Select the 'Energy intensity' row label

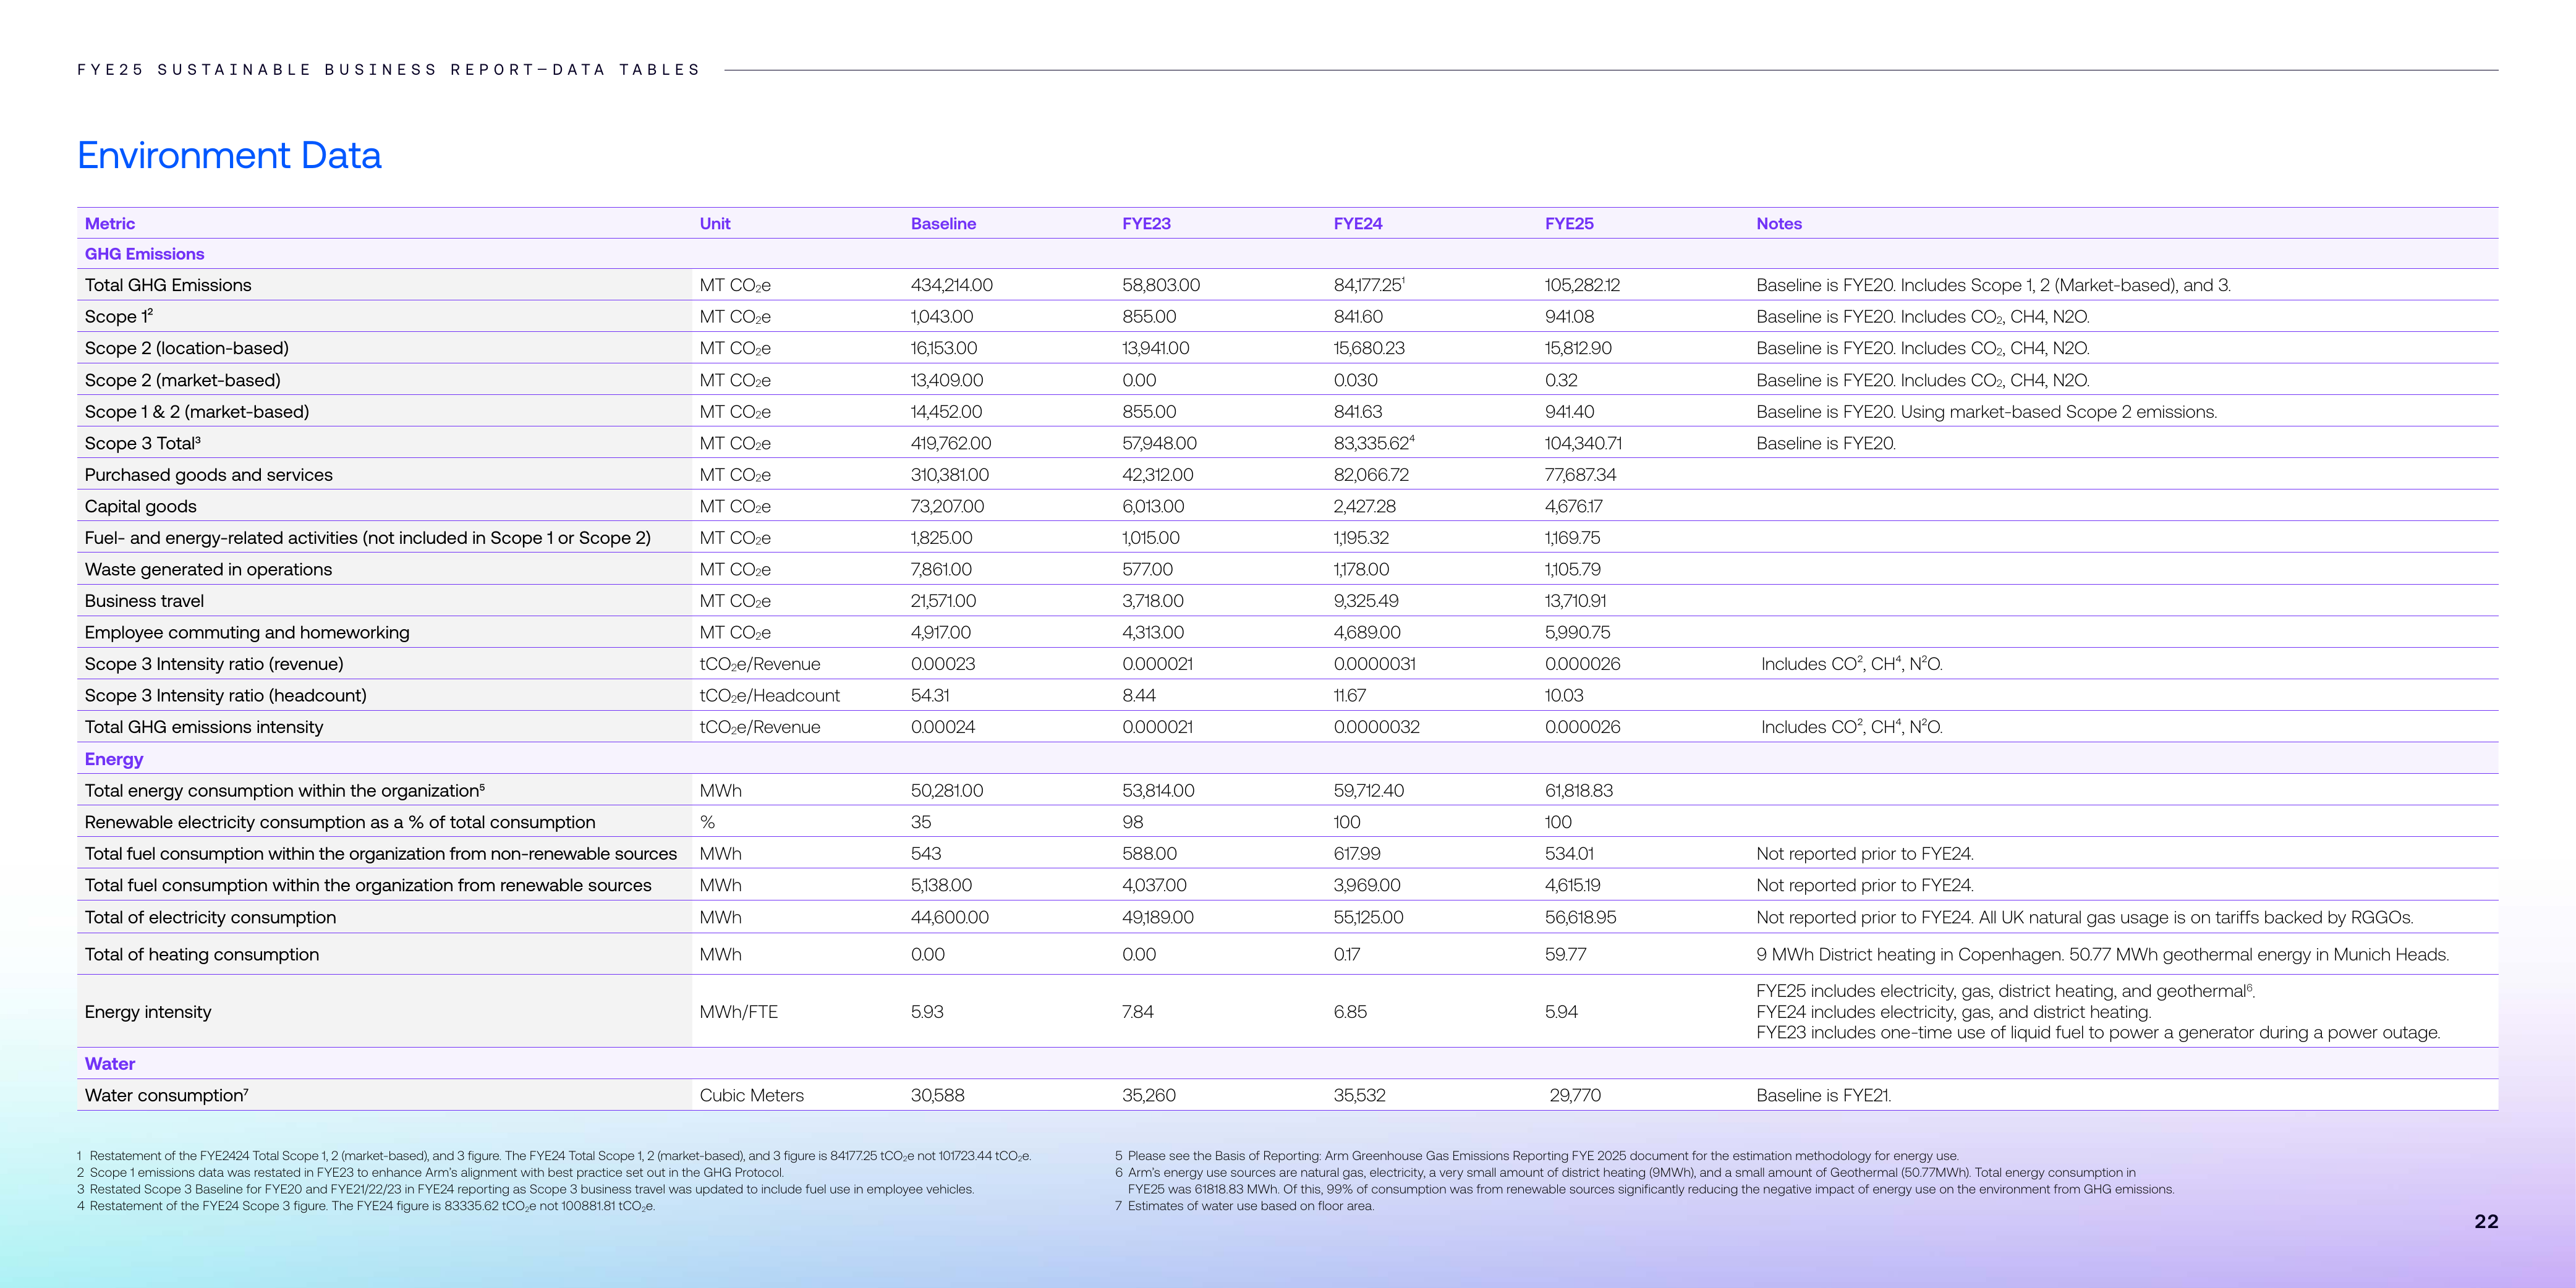tap(148, 1012)
